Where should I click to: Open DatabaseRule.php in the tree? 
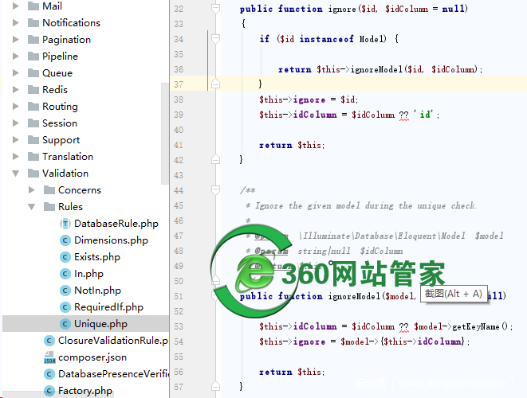tap(116, 224)
